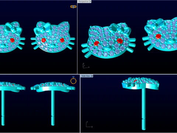Select red eye gem of cropped top-view cat
The width and height of the screenshot is (177, 133).
(x=12, y=40)
